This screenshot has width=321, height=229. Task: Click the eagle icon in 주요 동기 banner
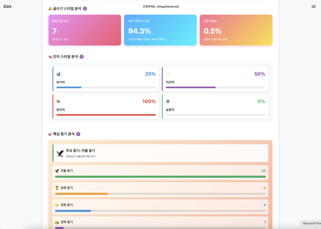click(x=60, y=153)
